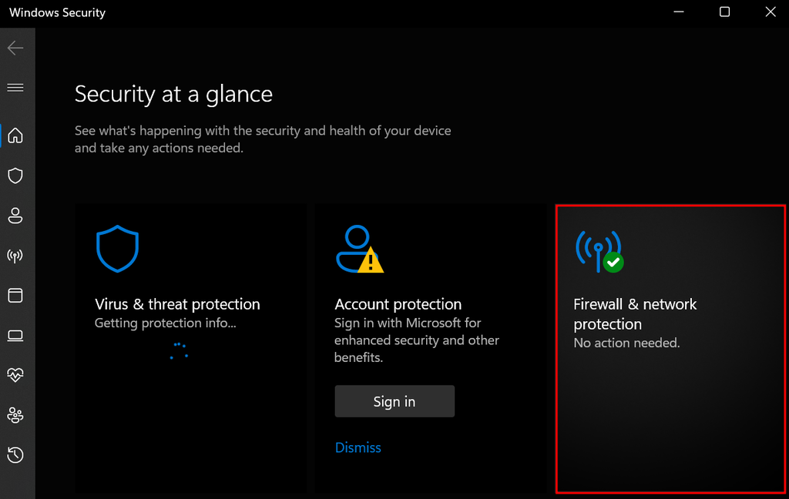
Task: Click the blue shield icon above Virus & threat protection
Action: tap(117, 248)
